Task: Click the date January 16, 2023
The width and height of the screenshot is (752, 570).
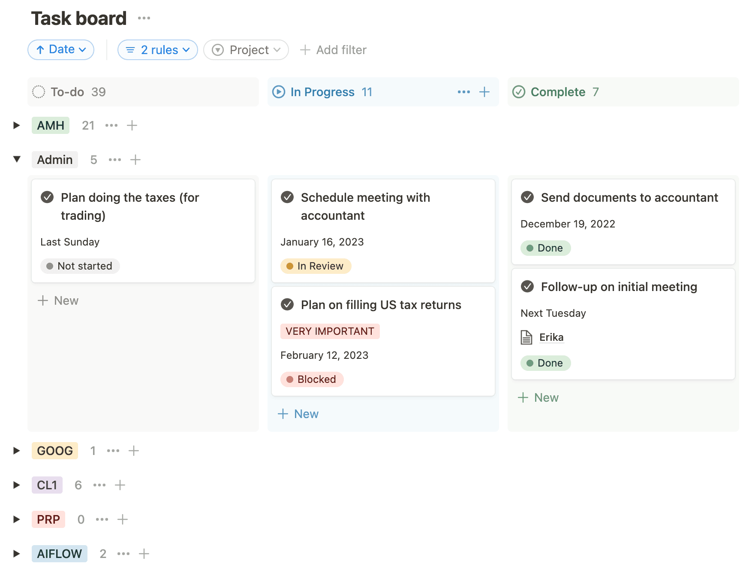Action: pos(322,242)
